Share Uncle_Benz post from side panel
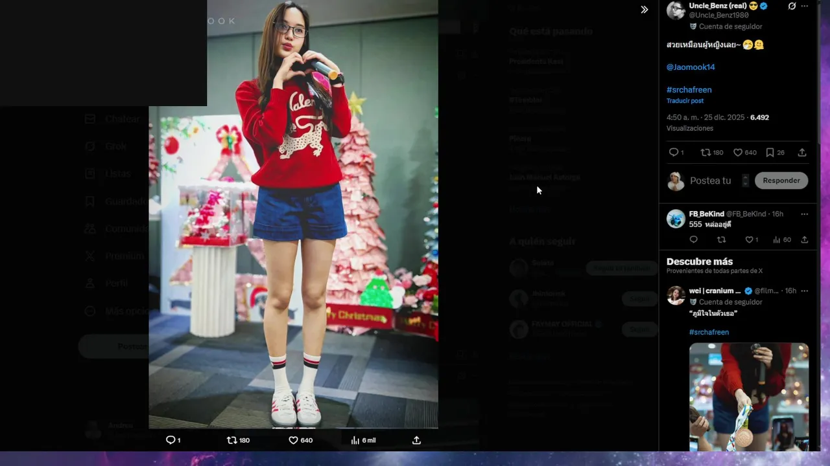The height and width of the screenshot is (466, 830). click(802, 153)
